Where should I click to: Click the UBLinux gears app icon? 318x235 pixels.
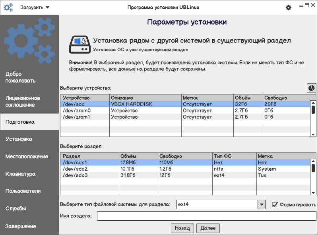tap(8, 8)
